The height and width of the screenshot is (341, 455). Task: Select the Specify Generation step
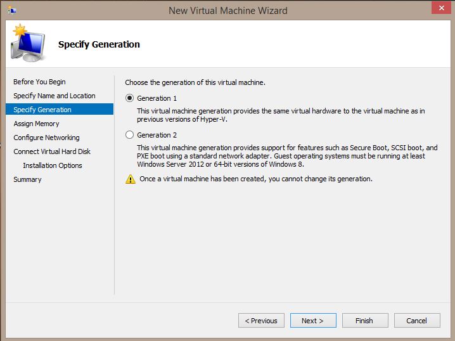[60, 110]
